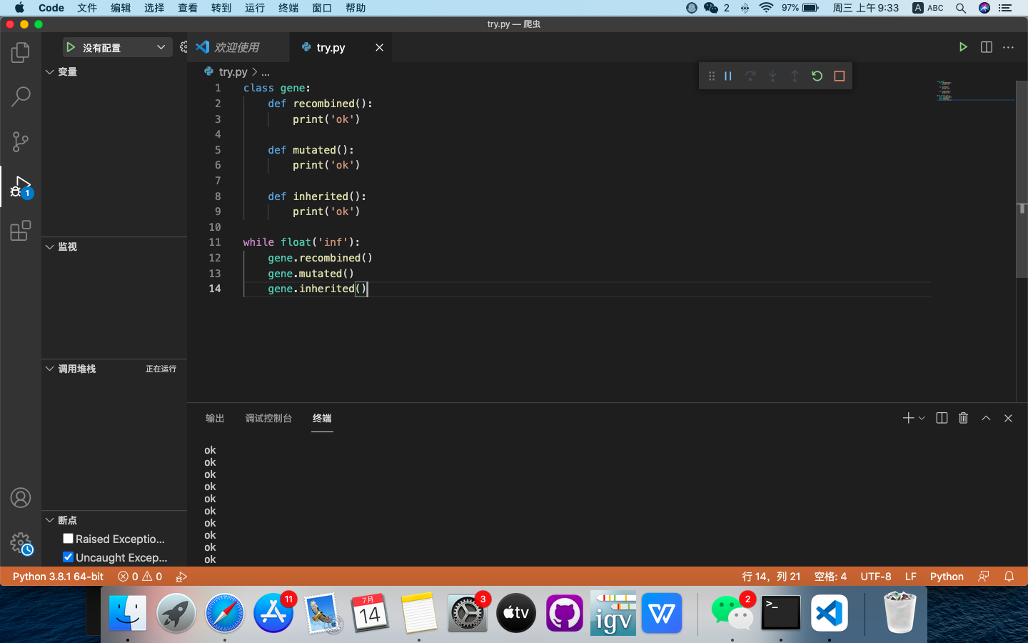The height and width of the screenshot is (643, 1028).
Task: Select the 终端 panel tab
Action: pyautogui.click(x=322, y=418)
